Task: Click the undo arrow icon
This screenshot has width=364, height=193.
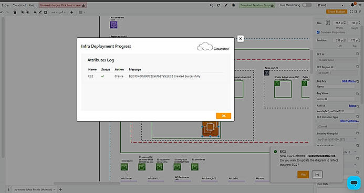Action: 2,12
